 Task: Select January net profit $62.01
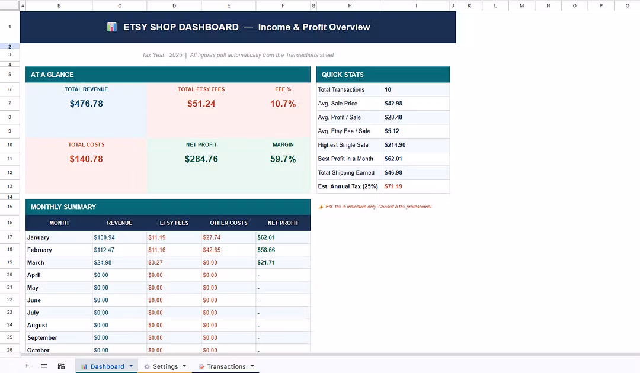coord(283,237)
